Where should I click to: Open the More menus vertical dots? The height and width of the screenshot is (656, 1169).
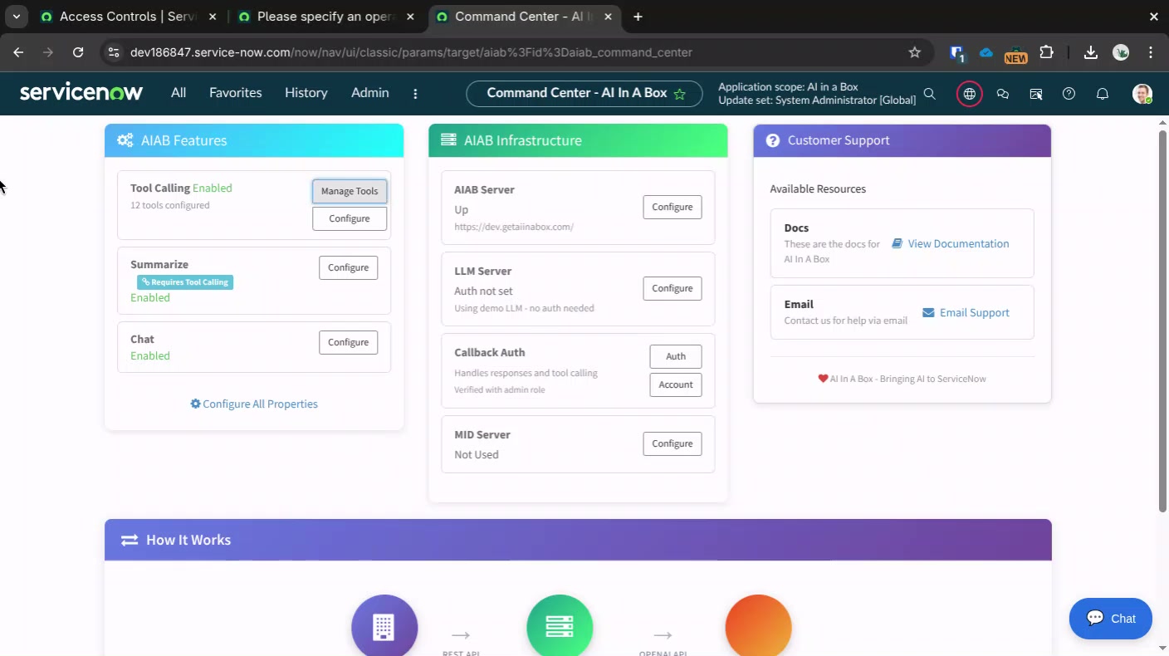[x=416, y=94]
